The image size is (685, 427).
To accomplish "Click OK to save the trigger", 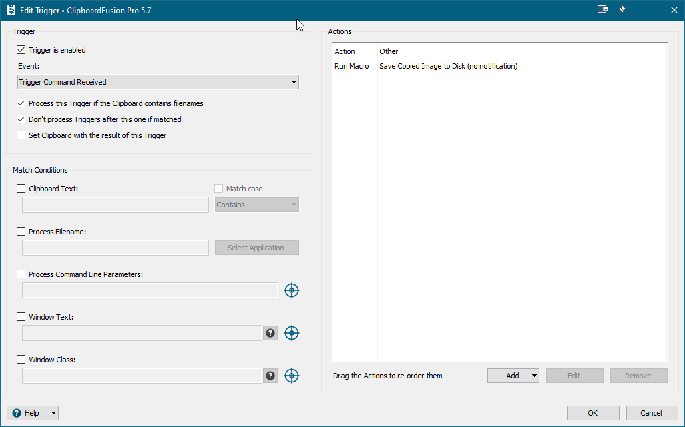I will click(593, 413).
